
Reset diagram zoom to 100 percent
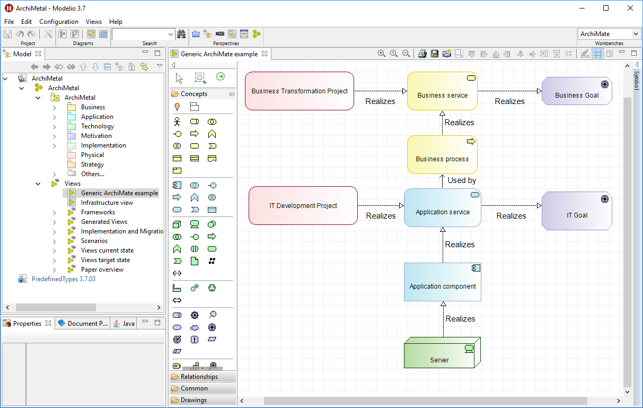pyautogui.click(x=394, y=54)
